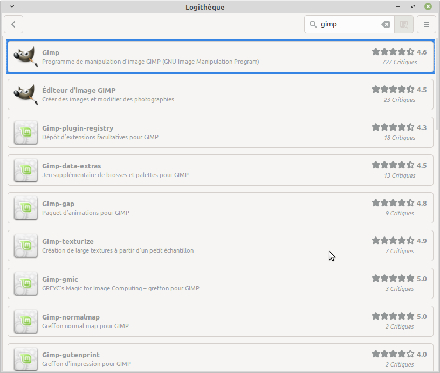
Task: Click the 2 Critiques count of Gimp-gutenprint
Action: click(x=400, y=364)
